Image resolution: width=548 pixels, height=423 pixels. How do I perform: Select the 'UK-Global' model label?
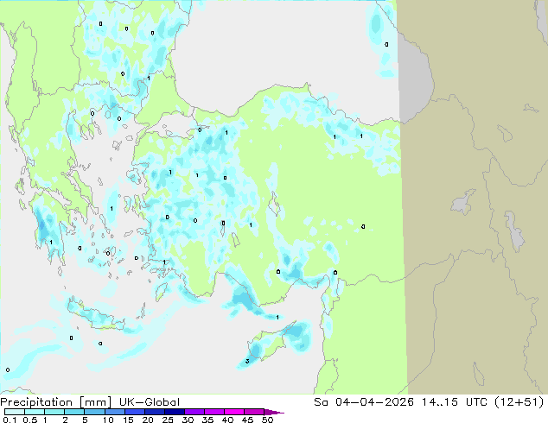pos(150,402)
